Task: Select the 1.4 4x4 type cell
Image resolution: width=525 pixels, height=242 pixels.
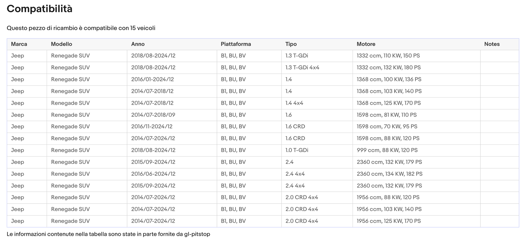Action: [294, 103]
